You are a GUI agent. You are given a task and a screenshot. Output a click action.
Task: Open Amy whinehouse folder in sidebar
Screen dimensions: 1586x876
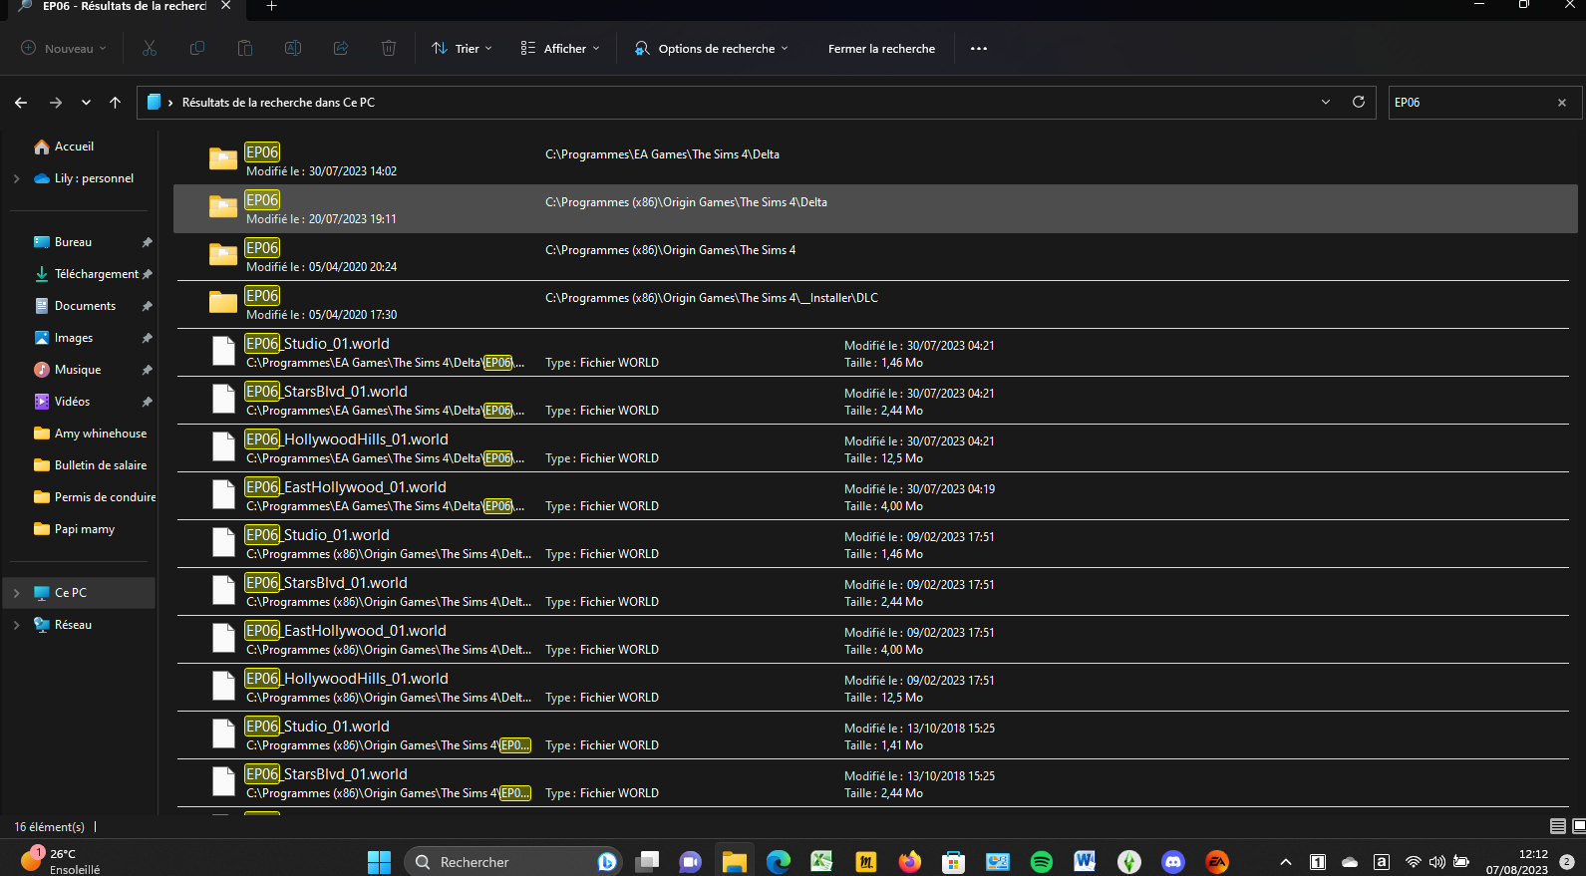(100, 434)
